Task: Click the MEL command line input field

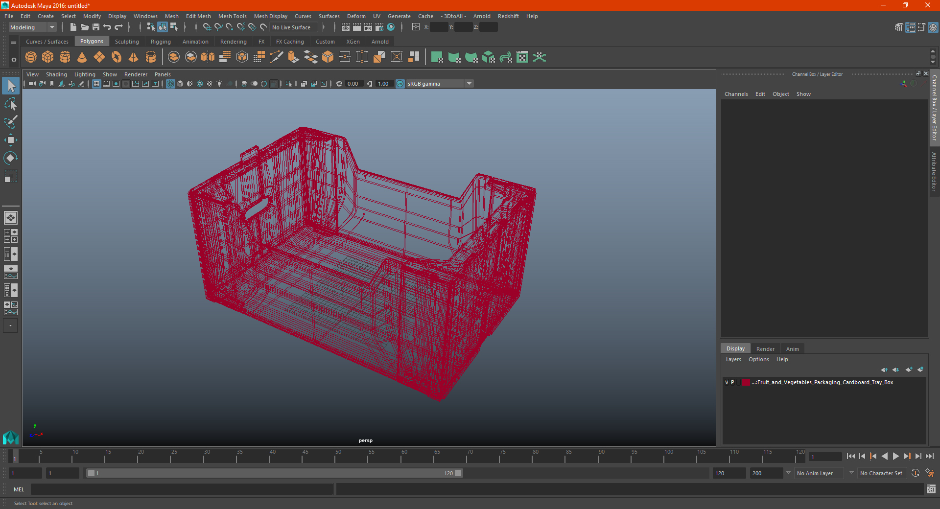Action: [182, 489]
